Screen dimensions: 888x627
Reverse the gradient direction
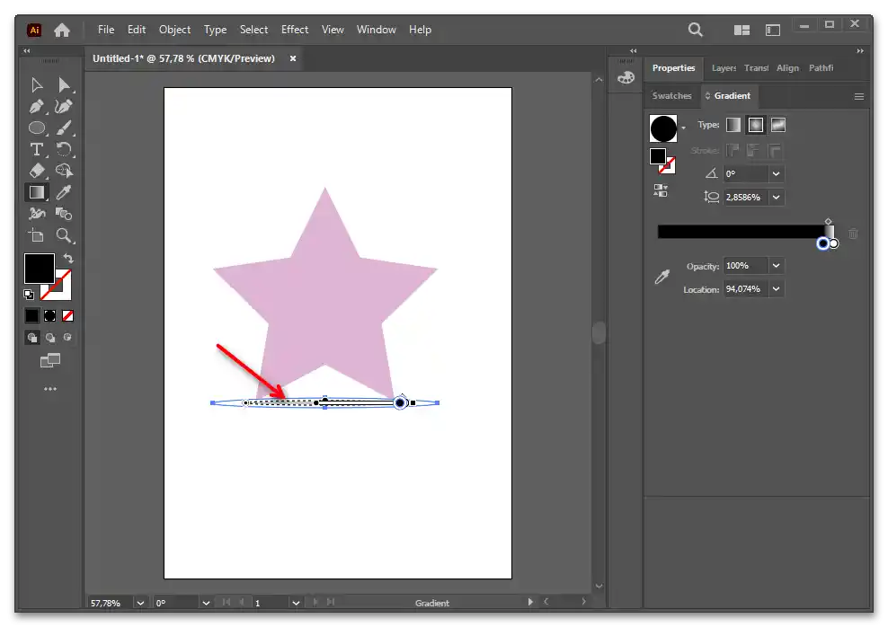point(661,190)
